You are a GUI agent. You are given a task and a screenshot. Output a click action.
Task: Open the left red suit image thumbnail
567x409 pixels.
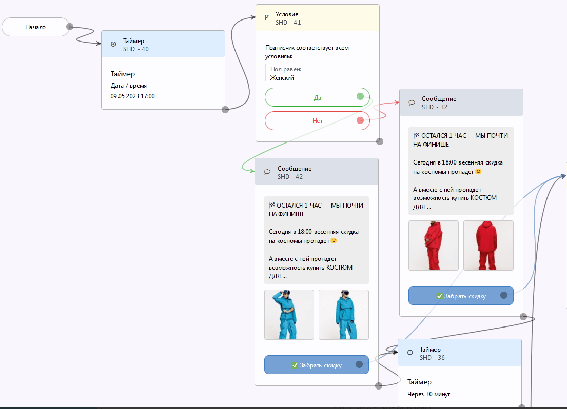(433, 246)
